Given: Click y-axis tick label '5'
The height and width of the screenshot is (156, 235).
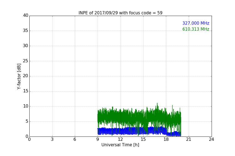Looking at the screenshot, I should click(27, 121).
